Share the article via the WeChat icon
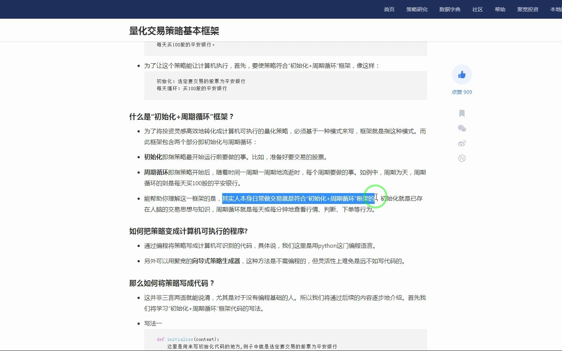This screenshot has height=351, width=562. coord(462,128)
